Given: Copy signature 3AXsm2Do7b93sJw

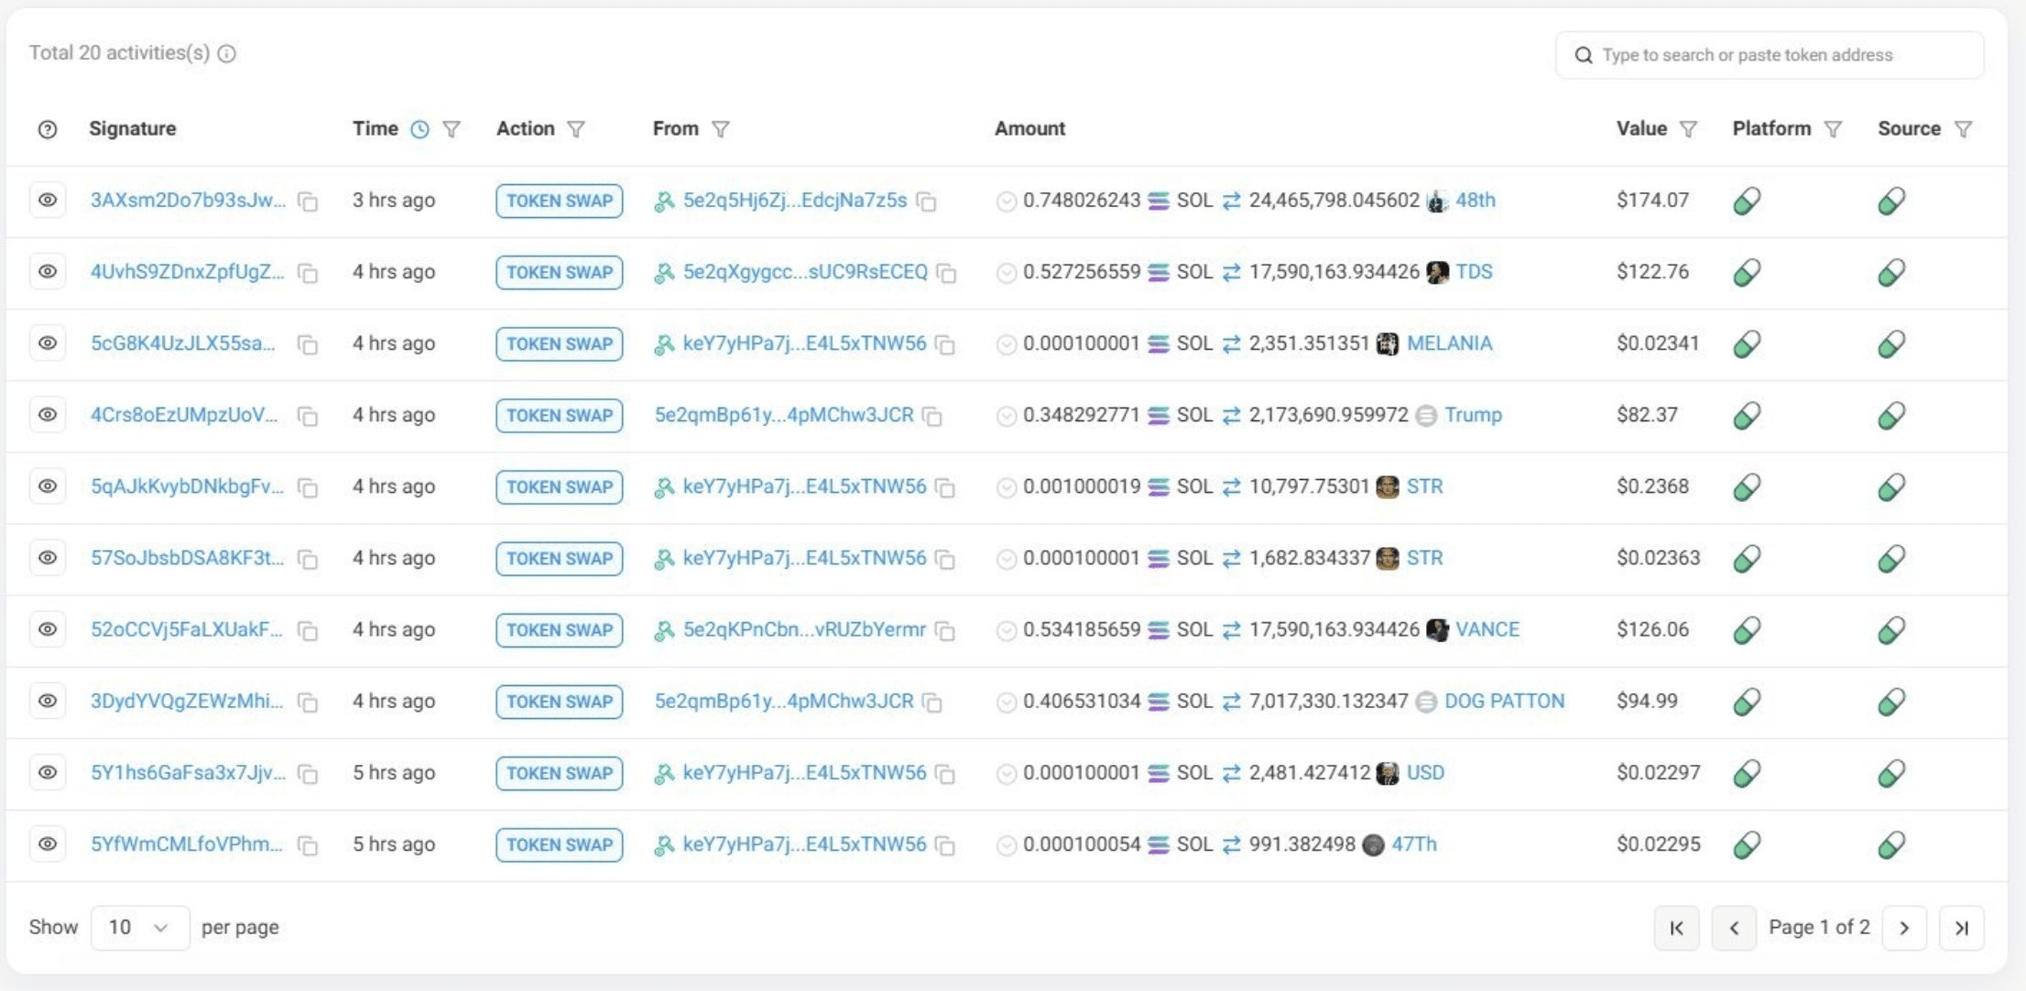Looking at the screenshot, I should (309, 201).
